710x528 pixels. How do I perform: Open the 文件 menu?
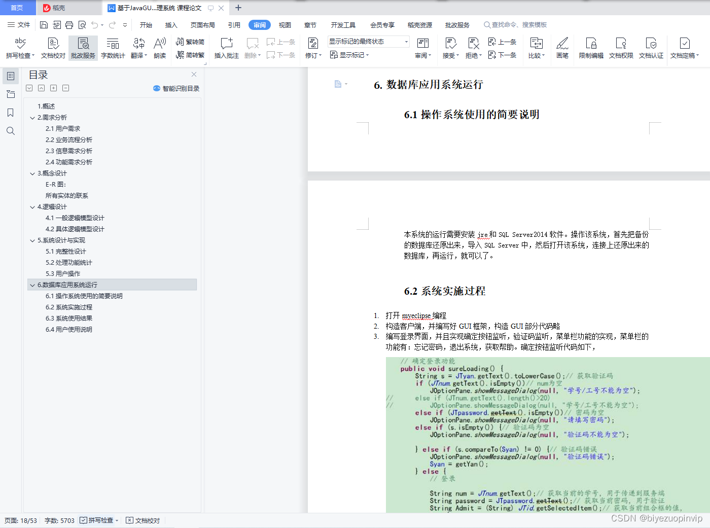click(19, 25)
